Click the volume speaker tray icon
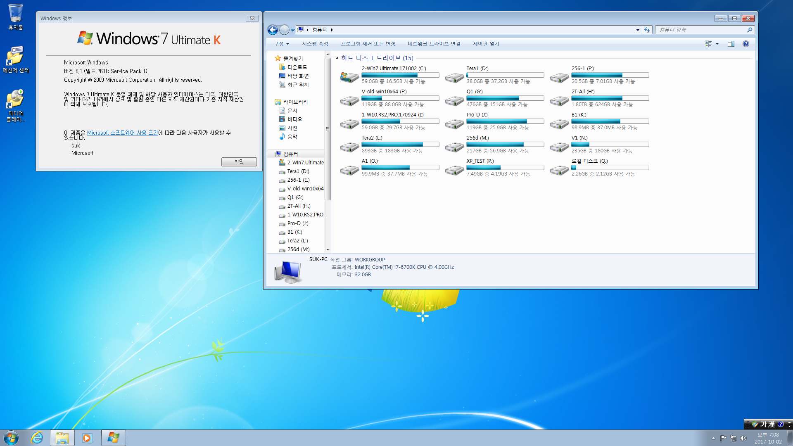 coord(743,438)
